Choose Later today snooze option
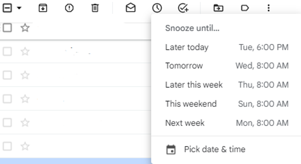The width and height of the screenshot is (301, 164). (x=226, y=47)
